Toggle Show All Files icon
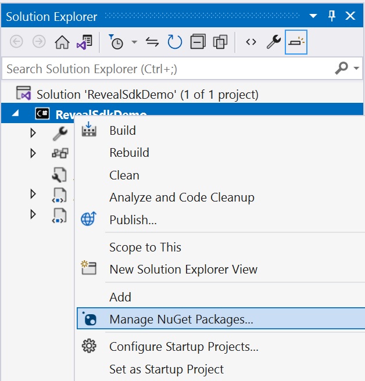The image size is (365, 381). tap(220, 42)
